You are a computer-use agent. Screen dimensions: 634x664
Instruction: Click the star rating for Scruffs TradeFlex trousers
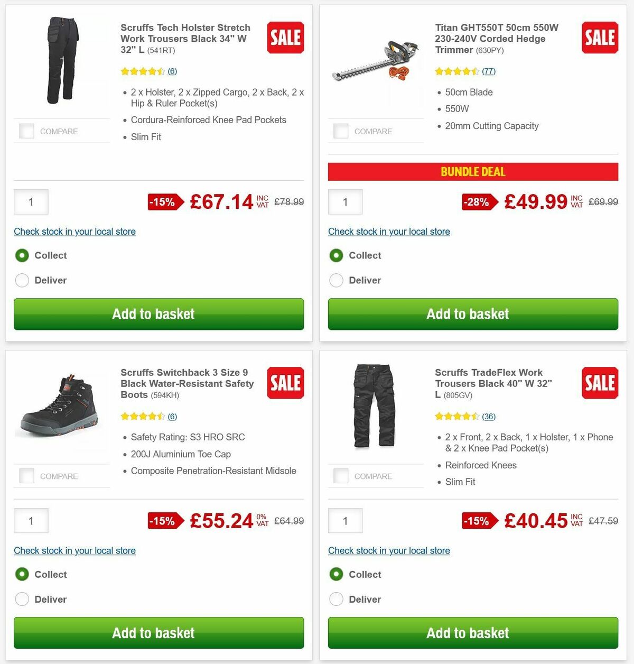coord(458,416)
